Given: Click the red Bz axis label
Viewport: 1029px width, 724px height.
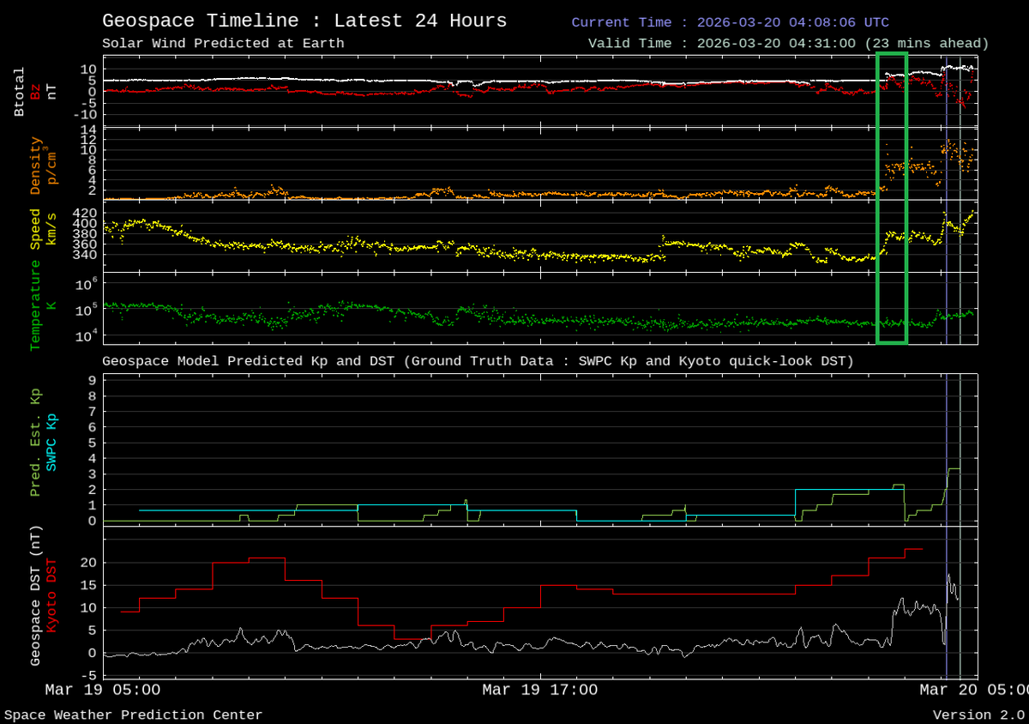Looking at the screenshot, I should point(36,92).
